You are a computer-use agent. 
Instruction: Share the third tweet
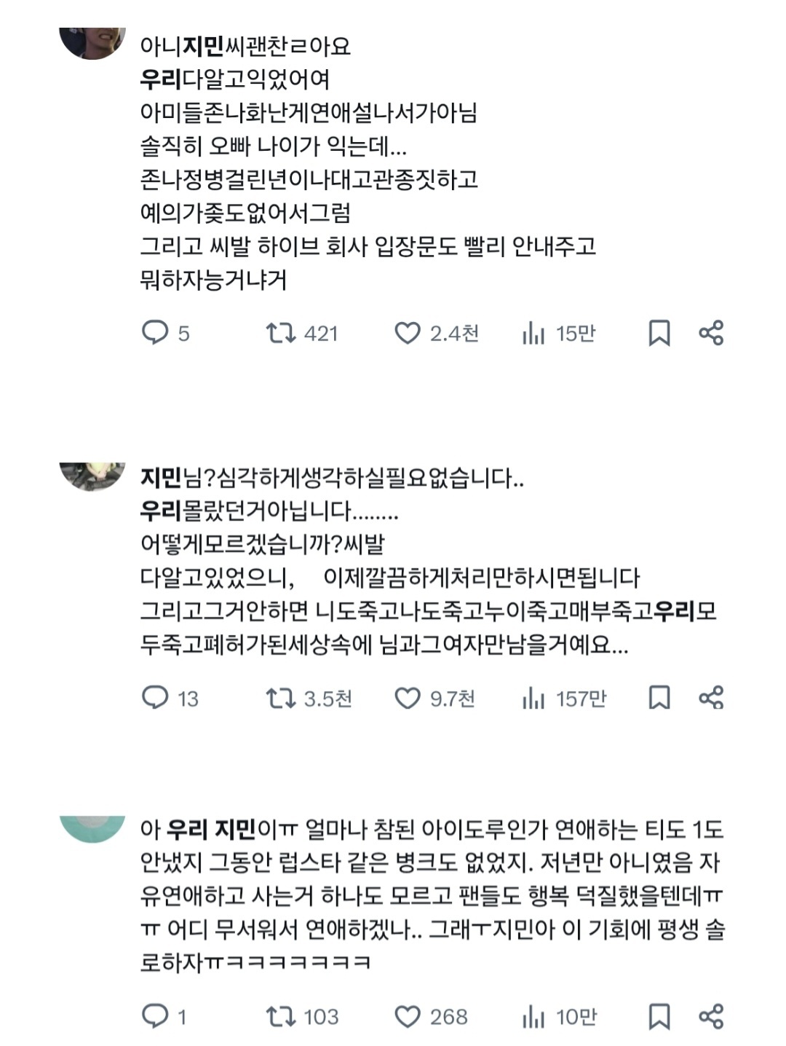(711, 1016)
